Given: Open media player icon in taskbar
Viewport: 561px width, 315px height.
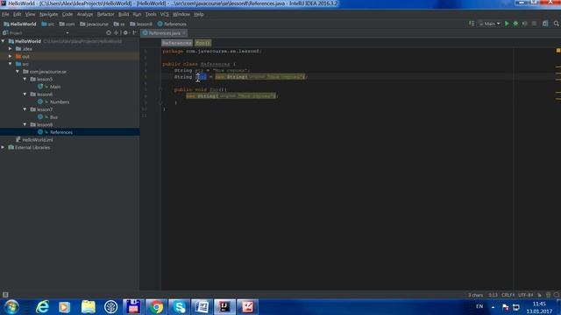Looking at the screenshot, I should pos(65,307).
